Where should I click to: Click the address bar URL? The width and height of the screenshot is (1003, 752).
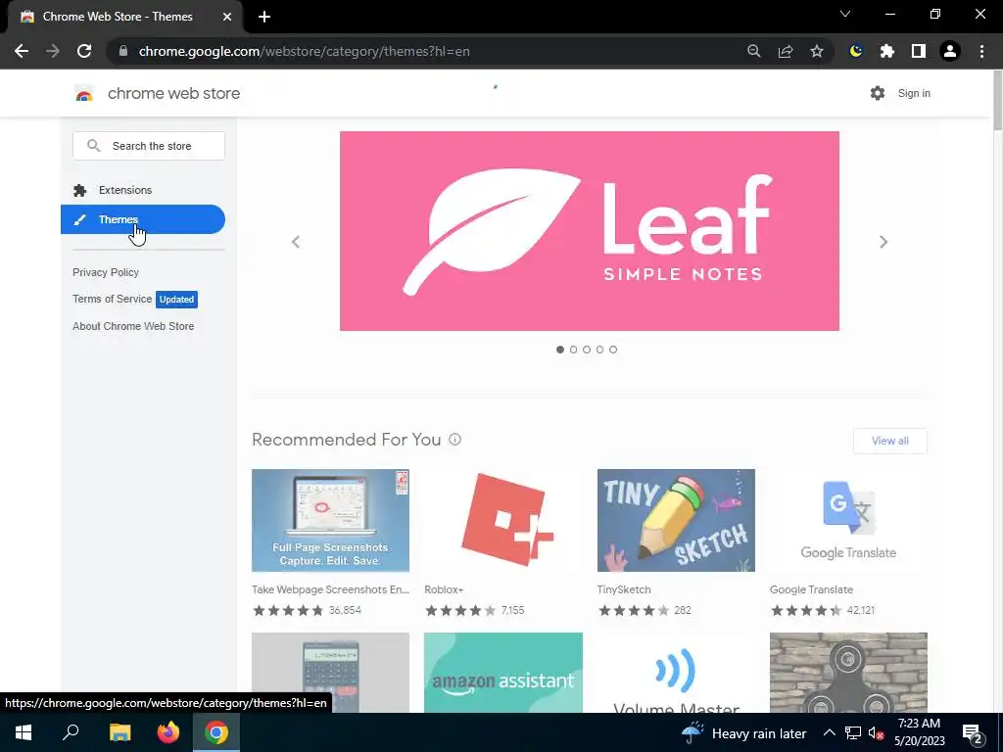(304, 51)
